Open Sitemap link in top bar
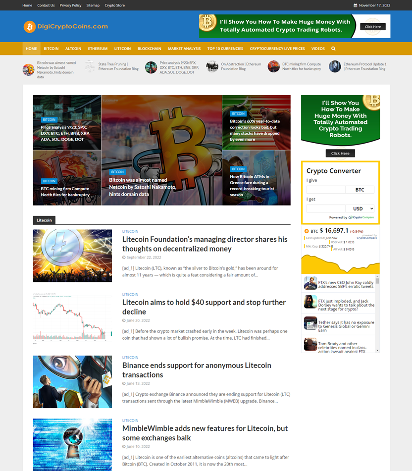Viewport: 412px width, 471px height. pyautogui.click(x=93, y=5)
